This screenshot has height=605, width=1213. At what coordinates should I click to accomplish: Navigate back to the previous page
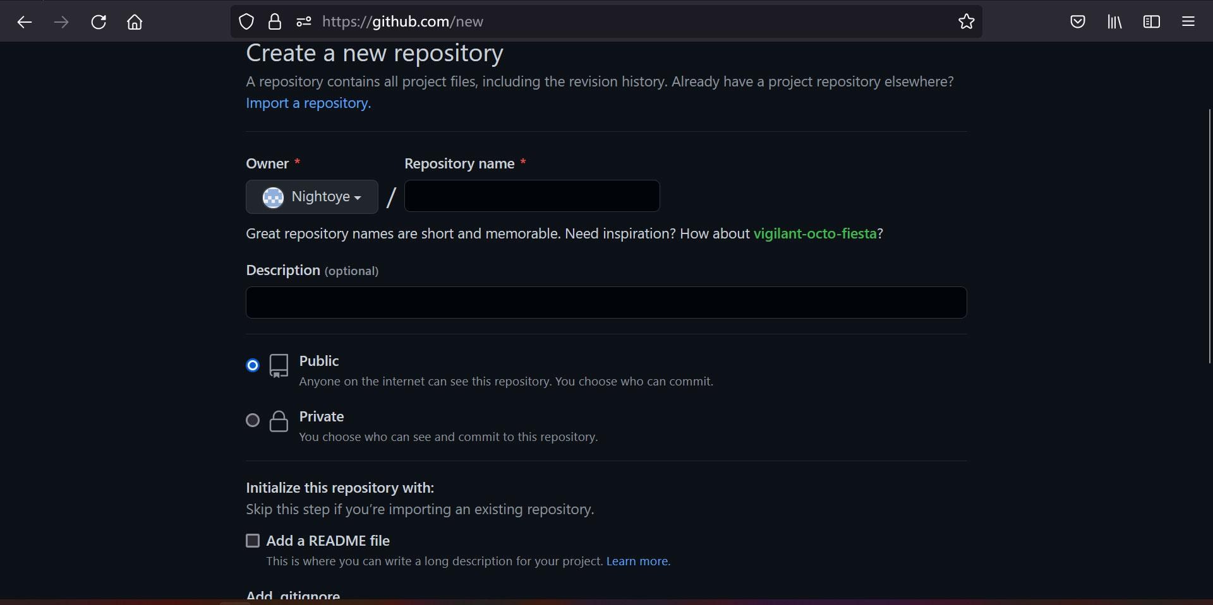point(24,21)
